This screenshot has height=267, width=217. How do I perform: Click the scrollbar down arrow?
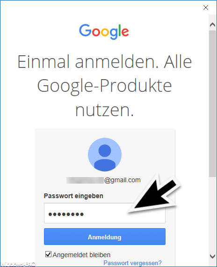point(212,256)
